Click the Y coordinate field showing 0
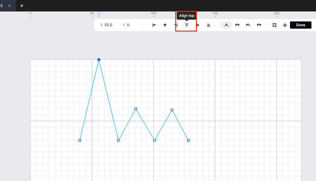The height and width of the screenshot is (181, 316). click(x=128, y=25)
